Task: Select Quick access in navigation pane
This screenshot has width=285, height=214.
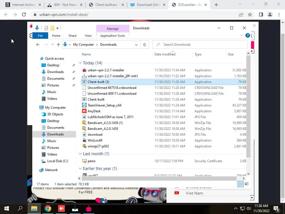Action: pyautogui.click(x=54, y=59)
